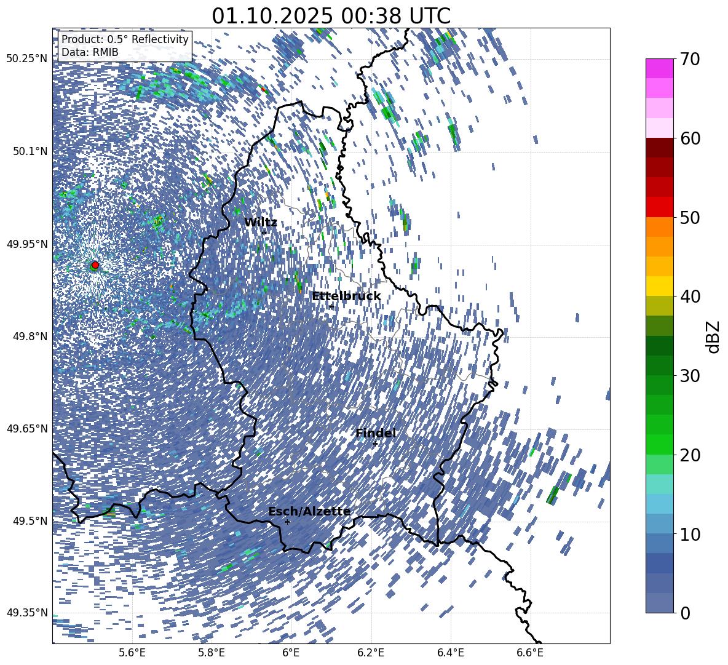Click the 30 value on the colorbar

click(x=690, y=376)
